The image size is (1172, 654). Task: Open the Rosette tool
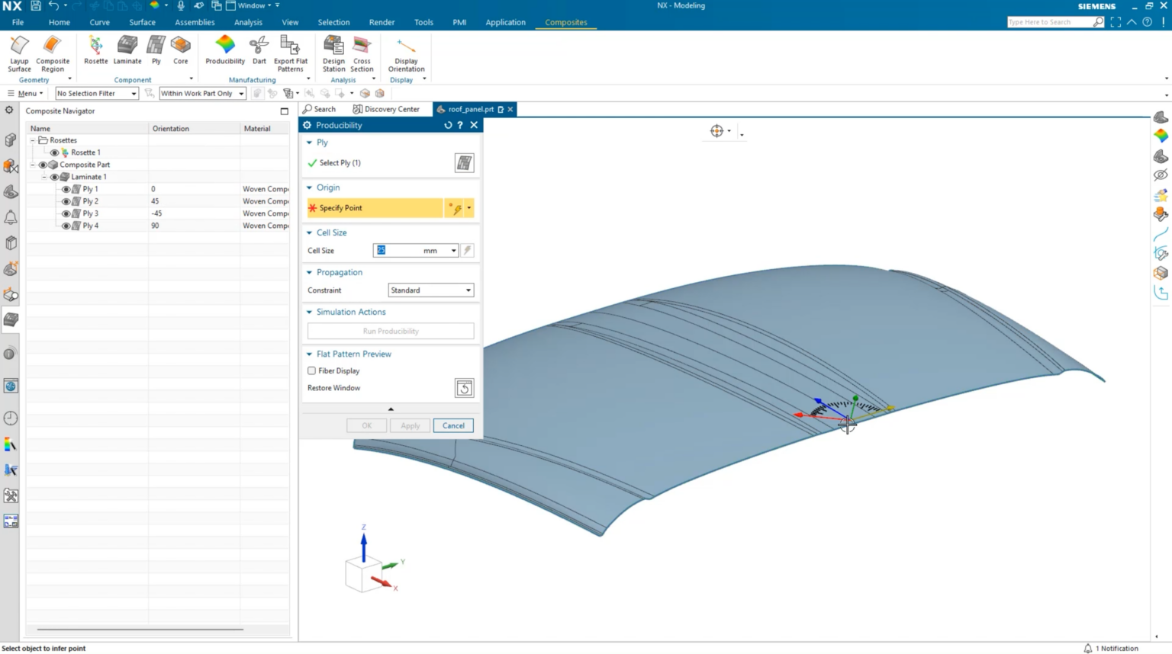(95, 52)
